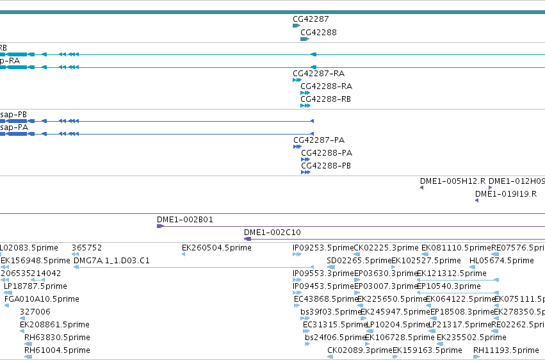The image size is (545, 360).
Task: Click the RH63830.5prime label
Action: pos(57,338)
